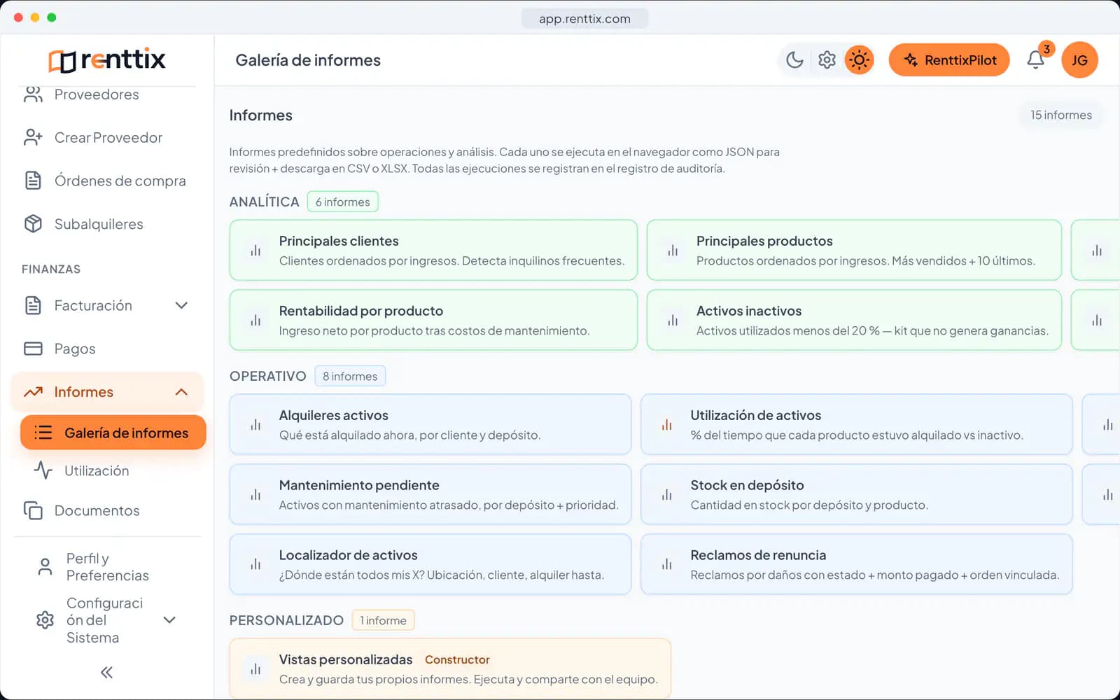Click the Informes trend arrow icon

pyautogui.click(x=33, y=392)
